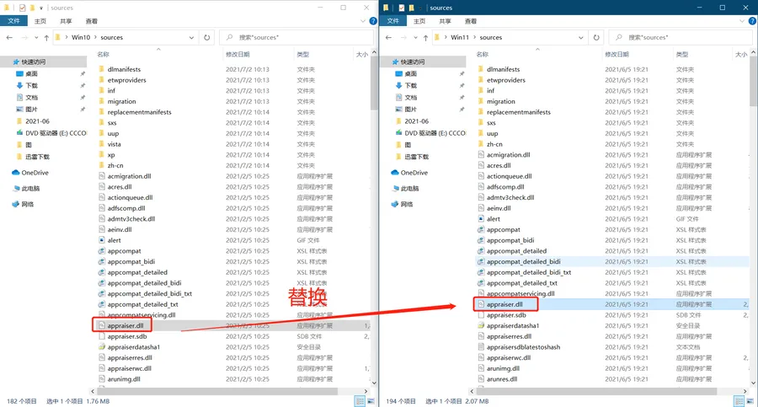This screenshot has height=407, width=758.
Task: Select appraiser.sdb in Win11 window
Action: 506,315
